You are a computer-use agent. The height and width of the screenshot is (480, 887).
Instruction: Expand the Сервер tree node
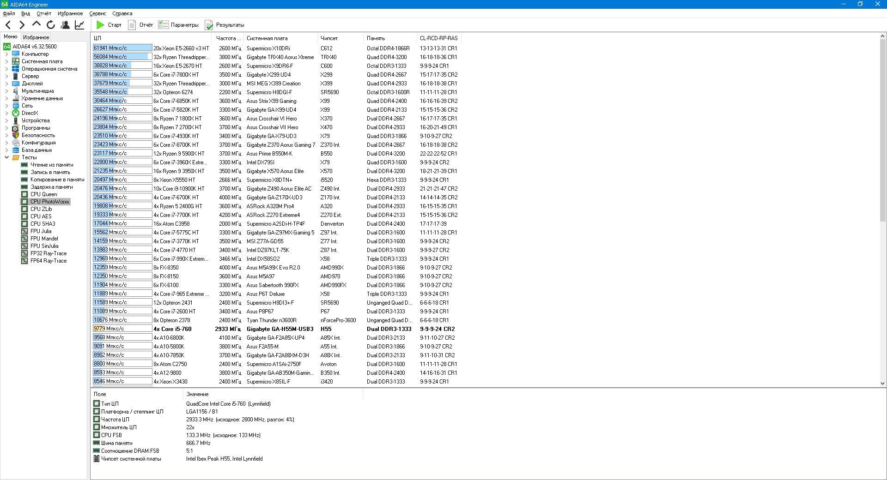click(7, 76)
